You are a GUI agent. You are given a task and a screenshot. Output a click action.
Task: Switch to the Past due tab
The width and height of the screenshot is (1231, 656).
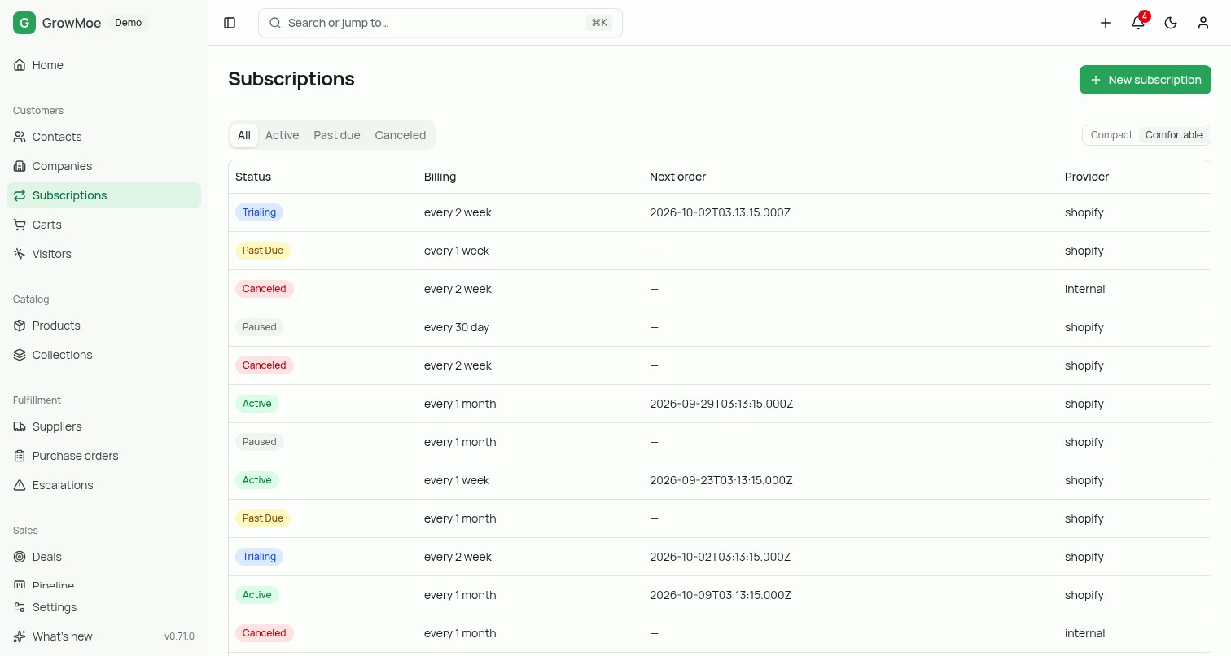pyautogui.click(x=337, y=135)
